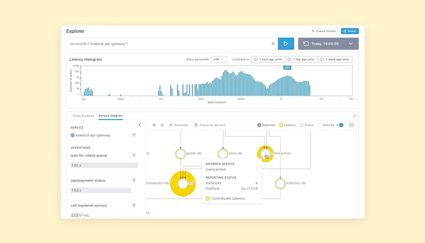Clear the service query with the X icon

point(273,44)
